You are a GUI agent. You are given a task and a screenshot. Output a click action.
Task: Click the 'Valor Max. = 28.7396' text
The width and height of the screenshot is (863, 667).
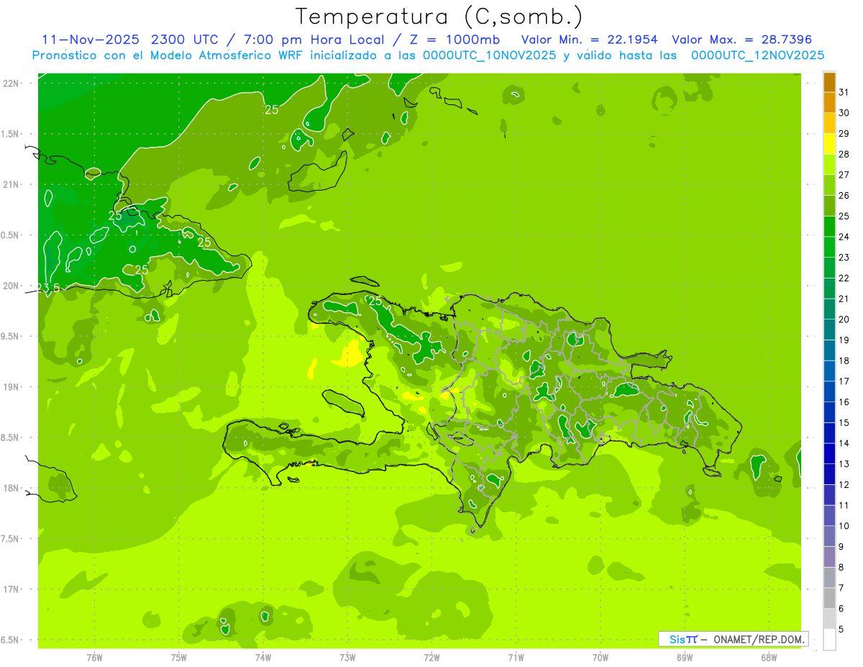[742, 40]
